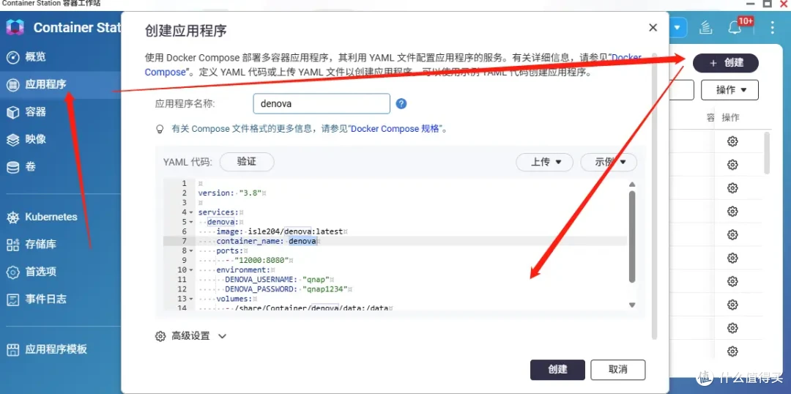
Task: Go to the 容器 containers section
Action: click(x=35, y=112)
